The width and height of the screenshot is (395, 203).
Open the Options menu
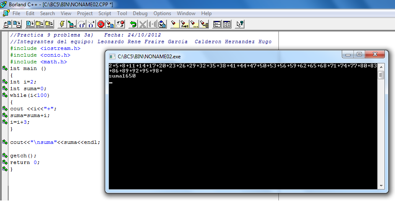(162, 13)
